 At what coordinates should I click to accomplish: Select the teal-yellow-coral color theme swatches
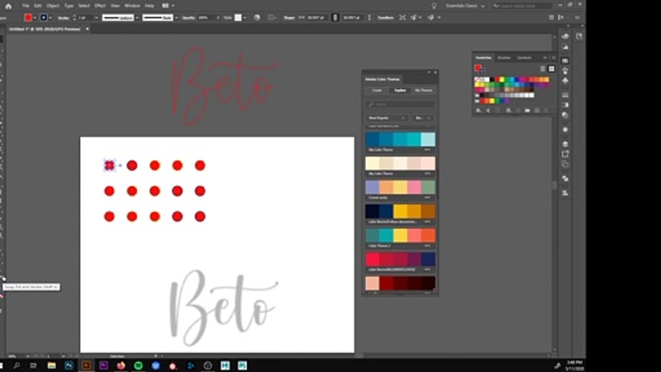pos(400,236)
